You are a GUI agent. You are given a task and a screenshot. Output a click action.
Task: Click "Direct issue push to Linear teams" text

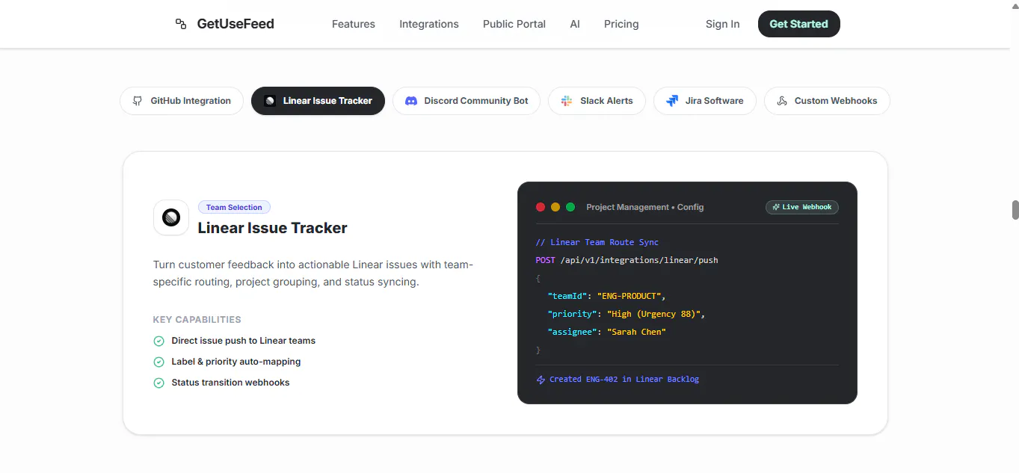tap(244, 341)
